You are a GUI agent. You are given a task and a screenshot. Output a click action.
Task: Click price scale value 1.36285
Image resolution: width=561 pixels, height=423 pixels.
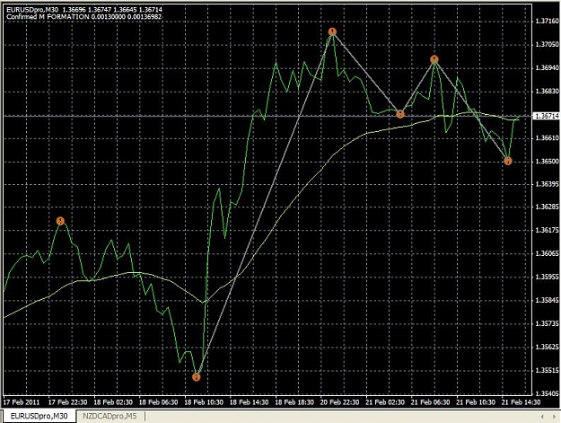pyautogui.click(x=548, y=207)
